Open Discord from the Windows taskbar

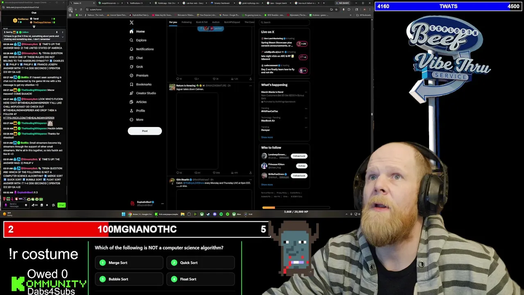[215, 214]
